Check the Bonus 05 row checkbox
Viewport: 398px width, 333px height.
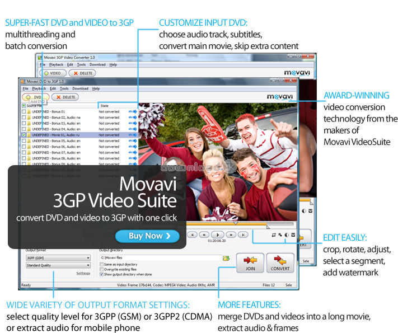pos(24,140)
